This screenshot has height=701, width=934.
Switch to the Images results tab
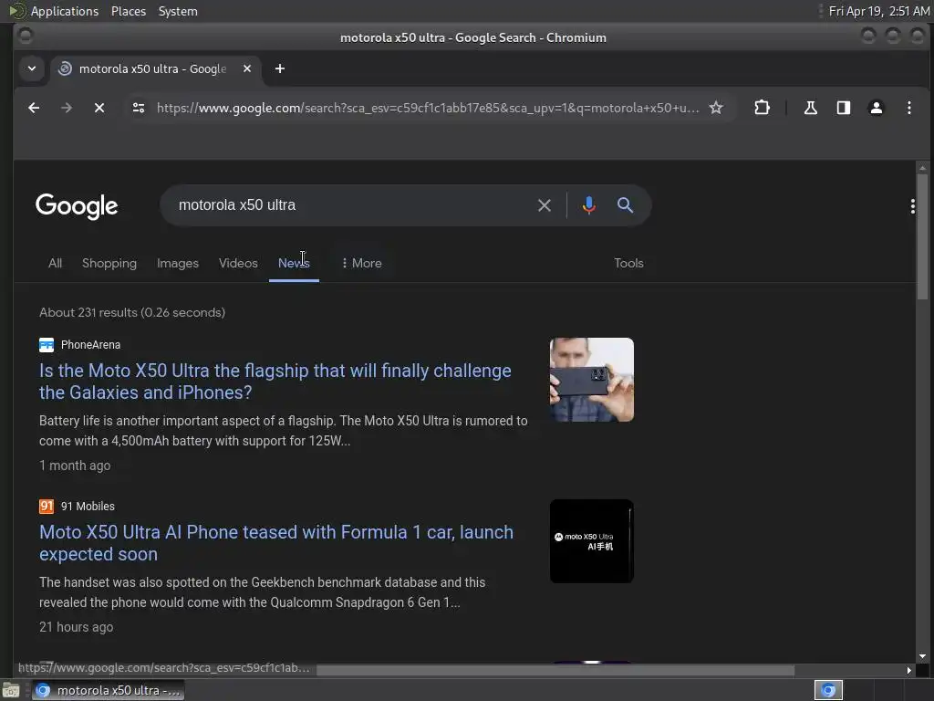click(178, 263)
